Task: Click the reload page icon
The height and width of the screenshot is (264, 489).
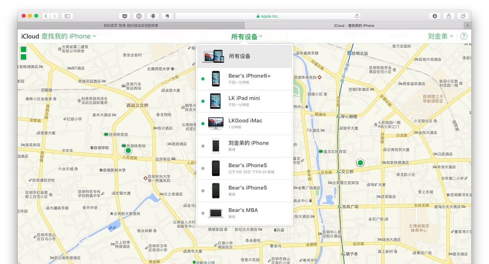Action: (357, 16)
